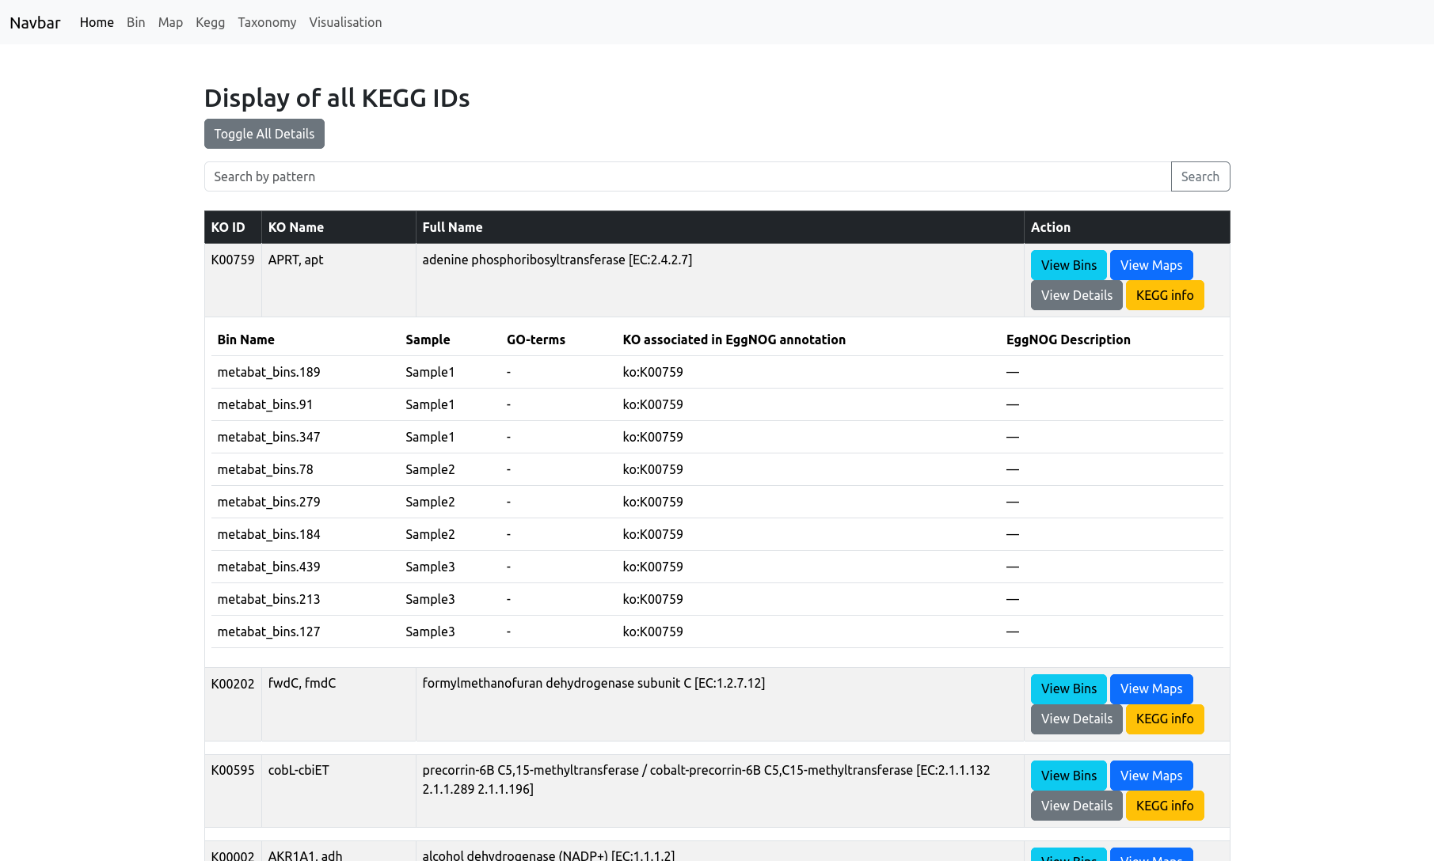Open the Taxonomy navigation link
This screenshot has height=861, width=1434.
pos(267,22)
